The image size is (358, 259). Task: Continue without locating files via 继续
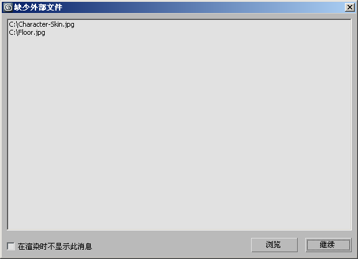[x=328, y=245]
